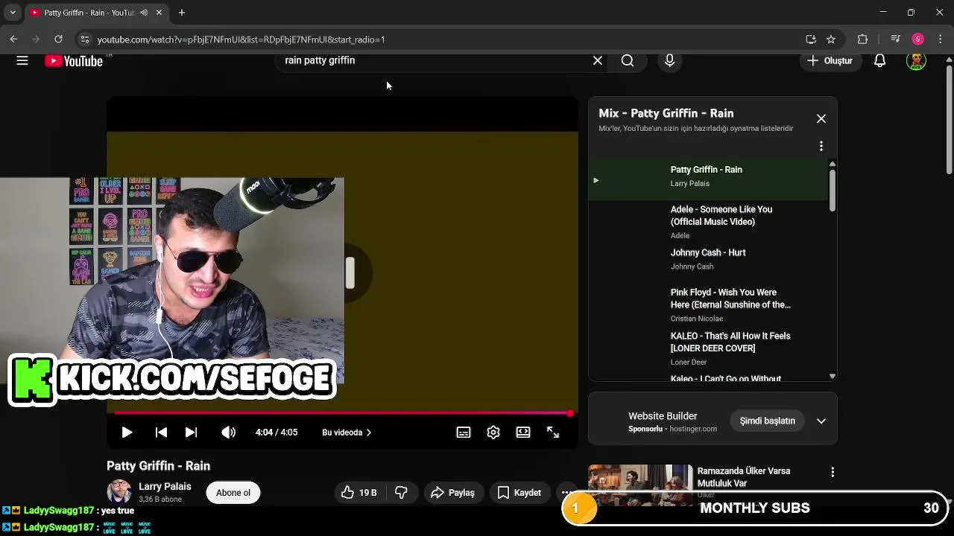The height and width of the screenshot is (536, 954).
Task: Toggle theater mode icon
Action: 523,433
